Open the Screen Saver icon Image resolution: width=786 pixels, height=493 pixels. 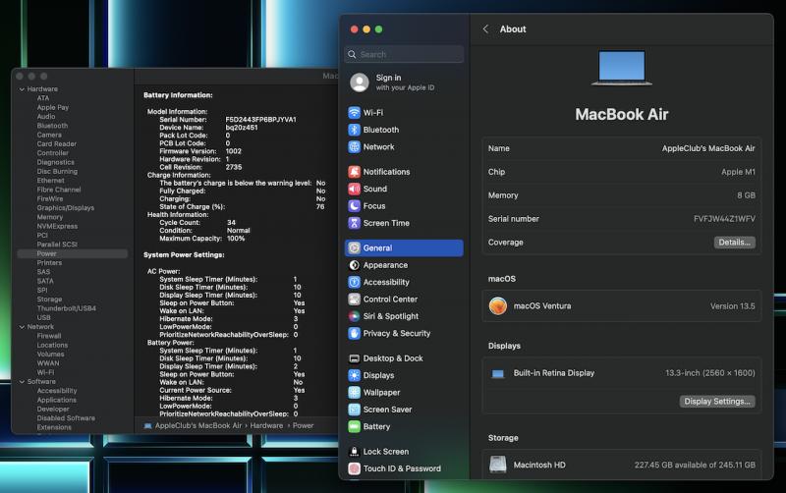click(354, 410)
